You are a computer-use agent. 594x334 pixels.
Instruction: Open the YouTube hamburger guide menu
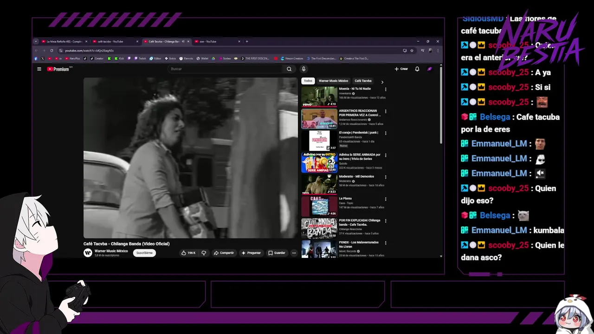(39, 69)
